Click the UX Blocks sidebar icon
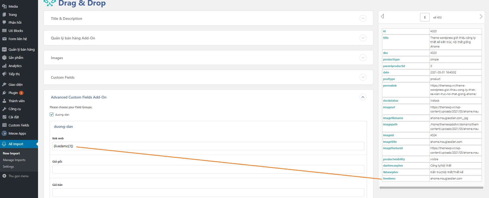This screenshot has height=198, width=489. coord(4,31)
